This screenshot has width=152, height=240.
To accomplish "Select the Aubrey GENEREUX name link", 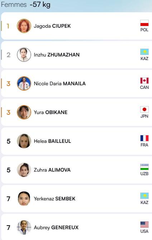I will tap(56, 227).
